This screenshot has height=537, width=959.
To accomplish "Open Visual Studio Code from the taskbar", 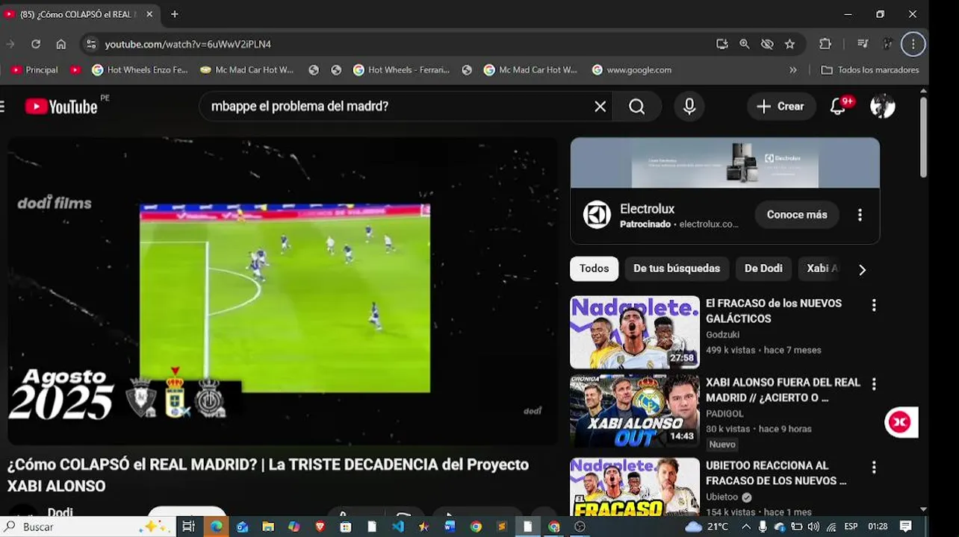I will pyautogui.click(x=397, y=527).
